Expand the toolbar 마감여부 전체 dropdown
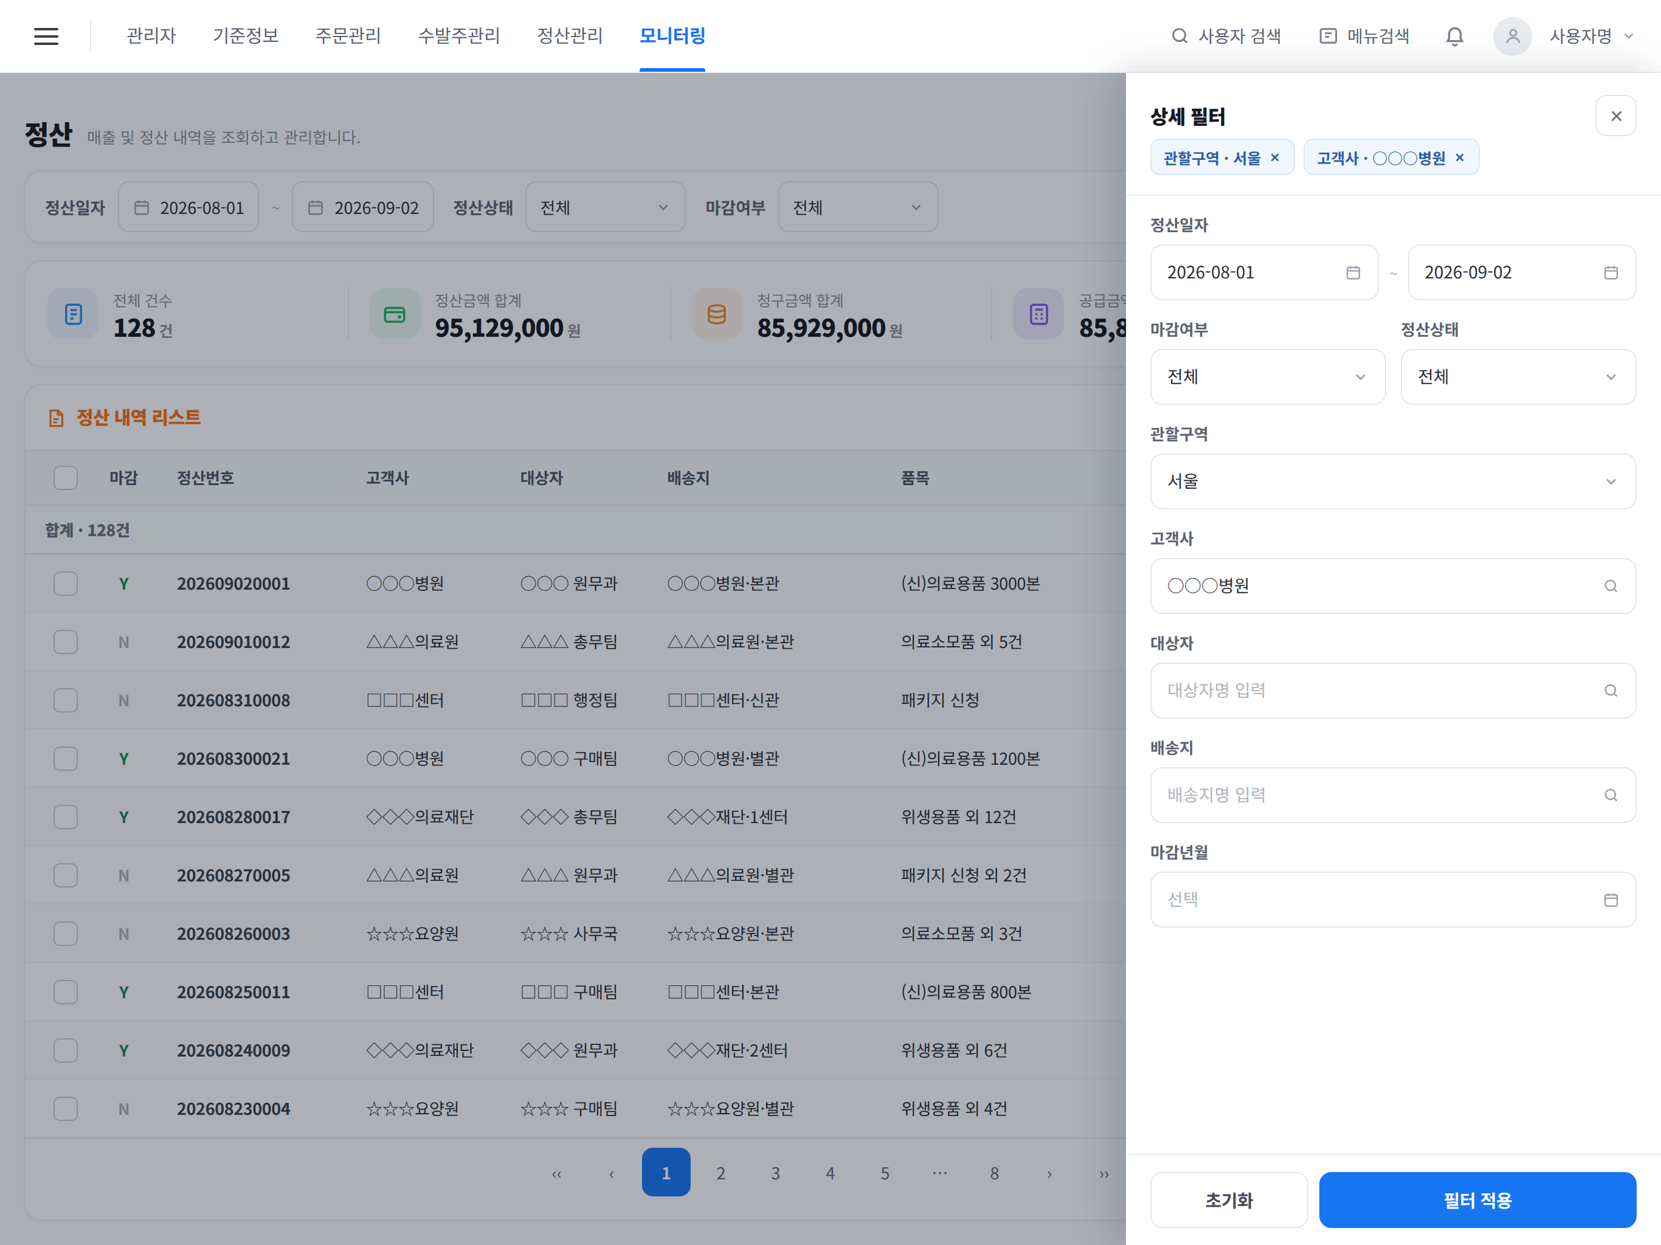Viewport: 1661px width, 1245px height. (x=857, y=207)
